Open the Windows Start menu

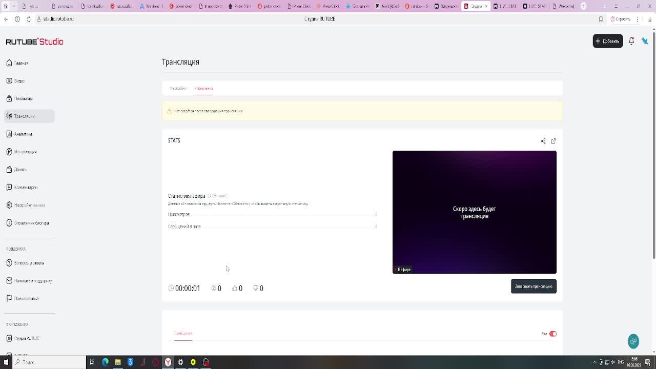tap(6, 362)
